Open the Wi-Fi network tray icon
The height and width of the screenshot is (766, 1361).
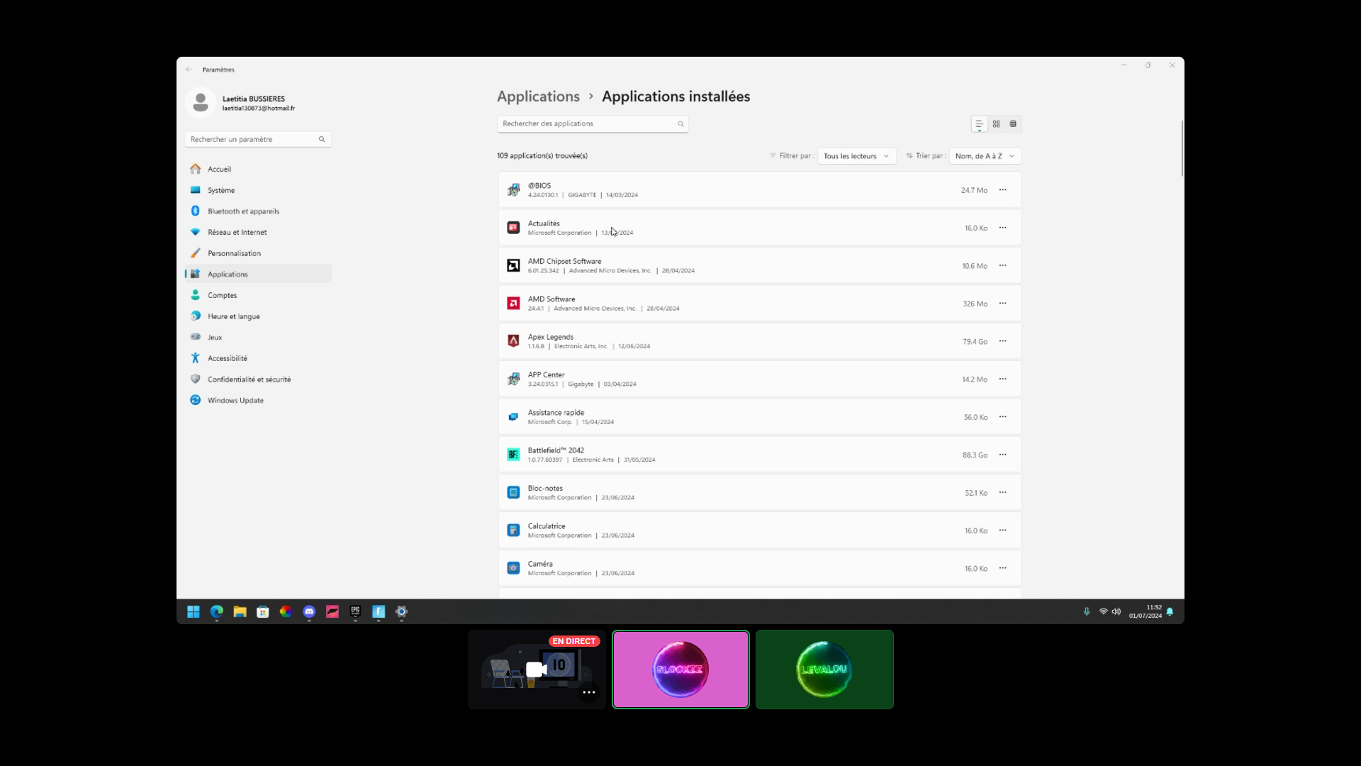[1103, 611]
